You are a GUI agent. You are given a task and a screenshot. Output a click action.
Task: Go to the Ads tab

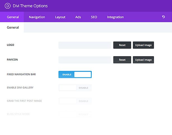78,17
